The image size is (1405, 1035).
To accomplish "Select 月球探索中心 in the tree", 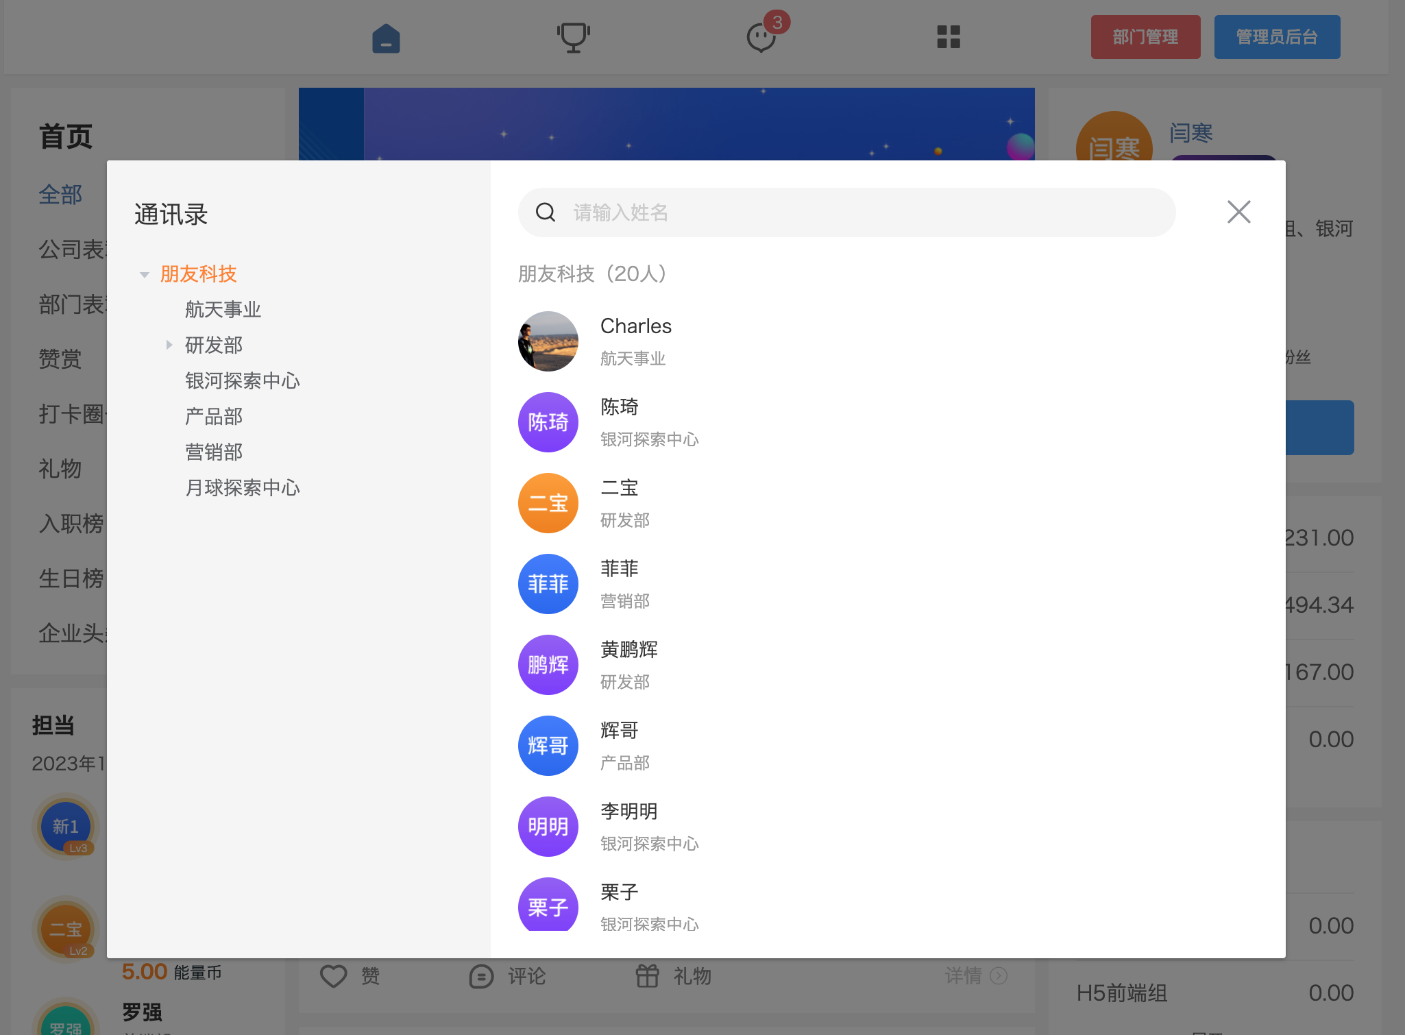I will (242, 487).
